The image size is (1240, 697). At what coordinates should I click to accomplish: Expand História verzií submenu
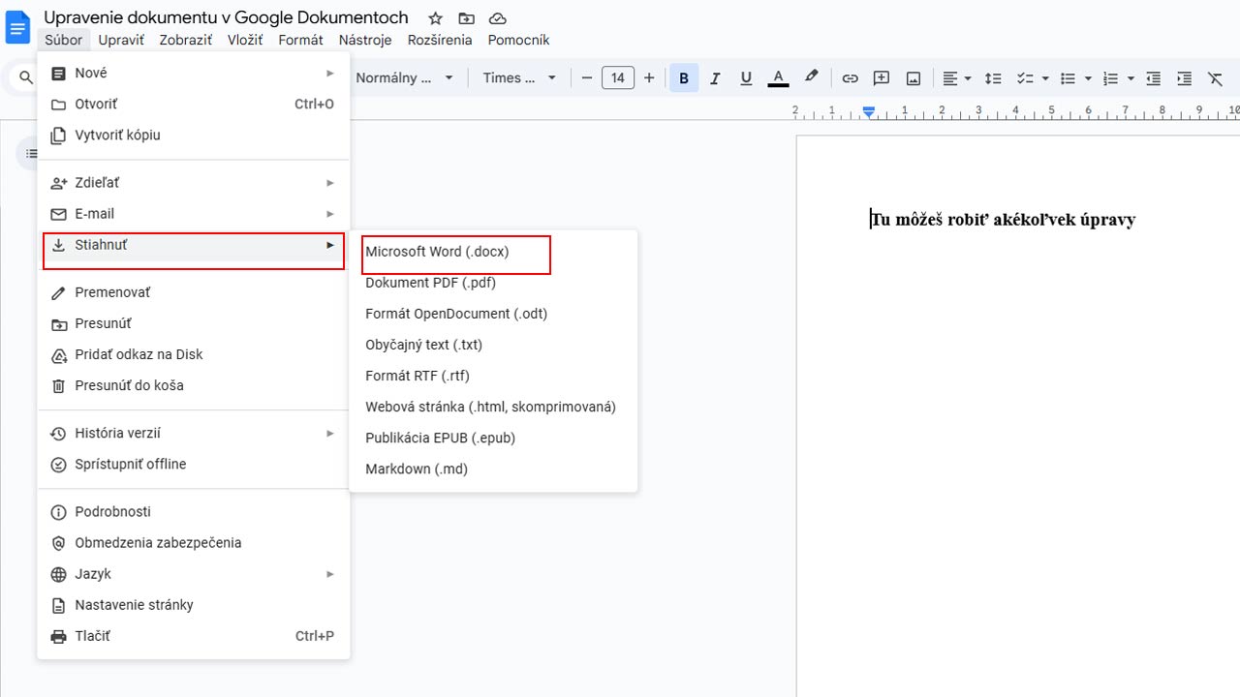point(194,433)
